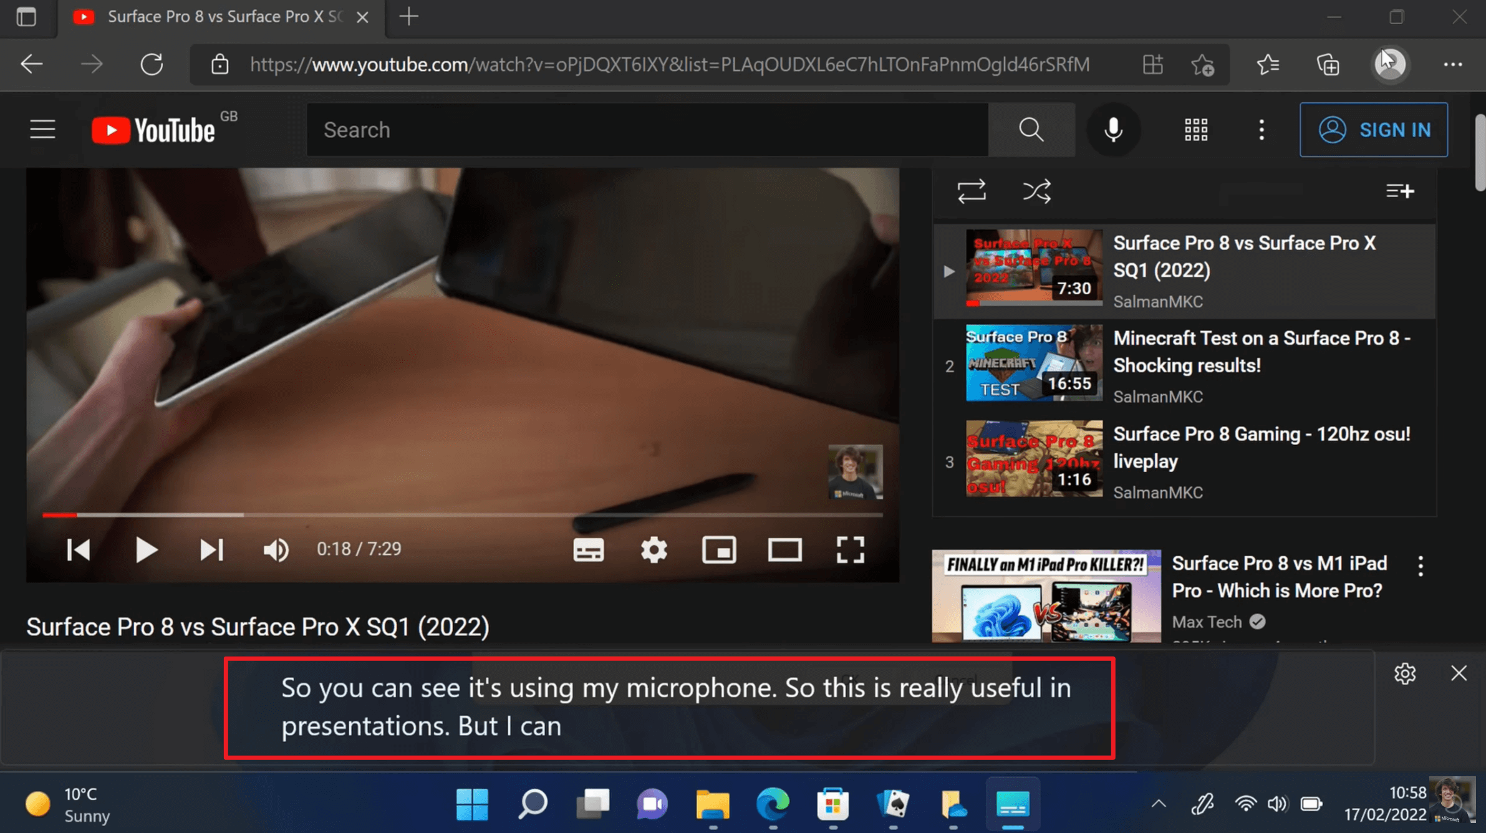Click the voice search microphone button
The height and width of the screenshot is (833, 1486).
tap(1113, 130)
